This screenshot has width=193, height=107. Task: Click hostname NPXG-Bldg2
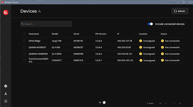pyautogui.click(x=34, y=41)
